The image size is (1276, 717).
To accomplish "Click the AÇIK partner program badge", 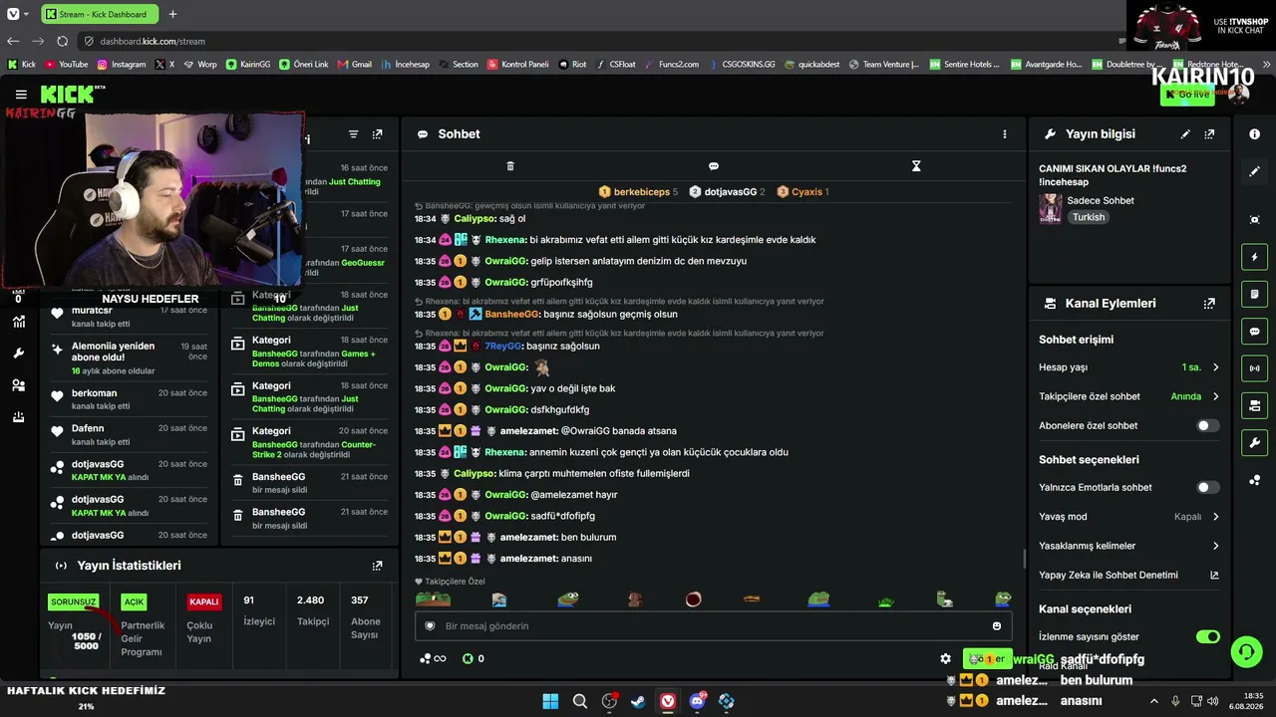I will click(x=134, y=601).
